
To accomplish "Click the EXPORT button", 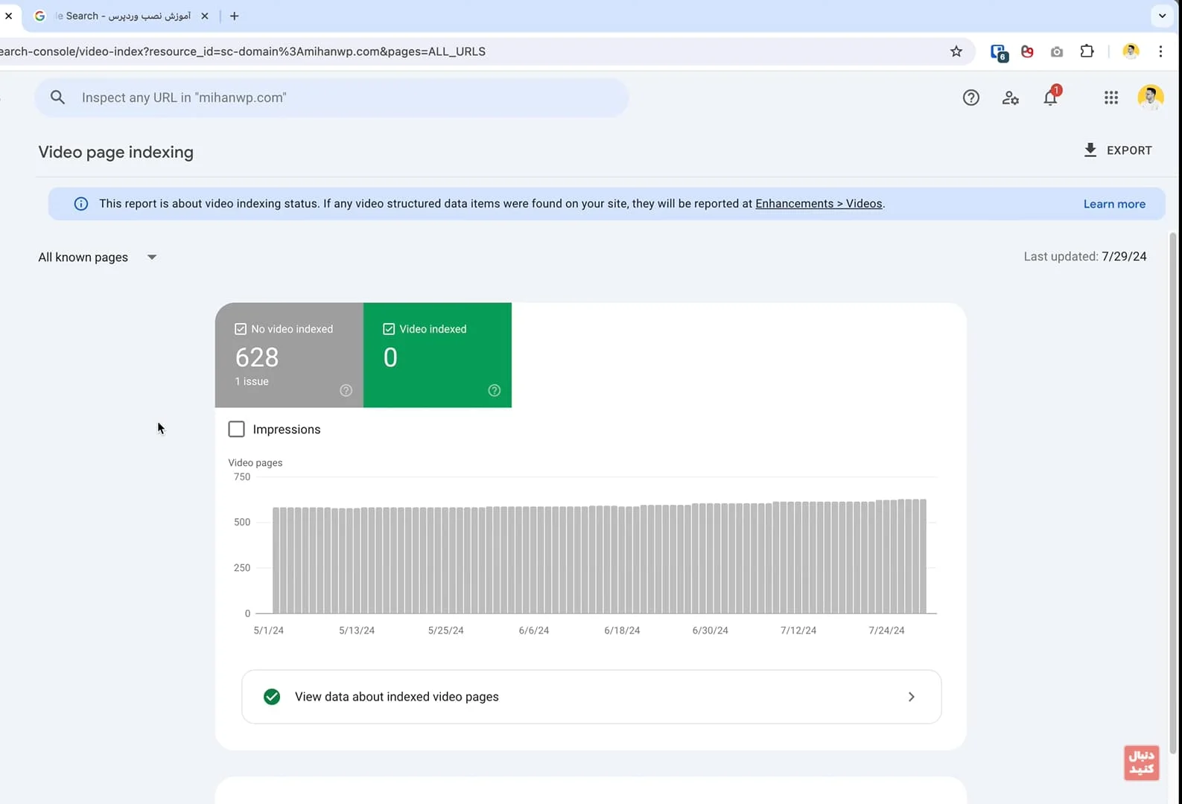I will click(1117, 150).
